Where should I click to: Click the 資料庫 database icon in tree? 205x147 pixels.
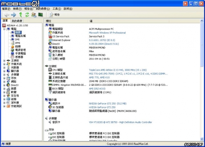pyautogui.click(x=8, y=103)
